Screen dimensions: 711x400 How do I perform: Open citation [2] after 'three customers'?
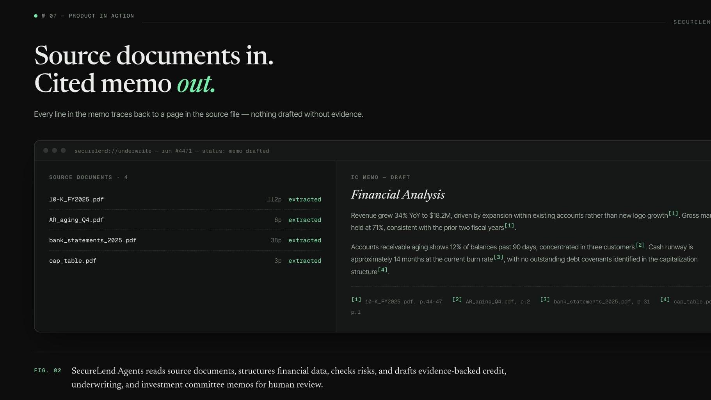[640, 245]
